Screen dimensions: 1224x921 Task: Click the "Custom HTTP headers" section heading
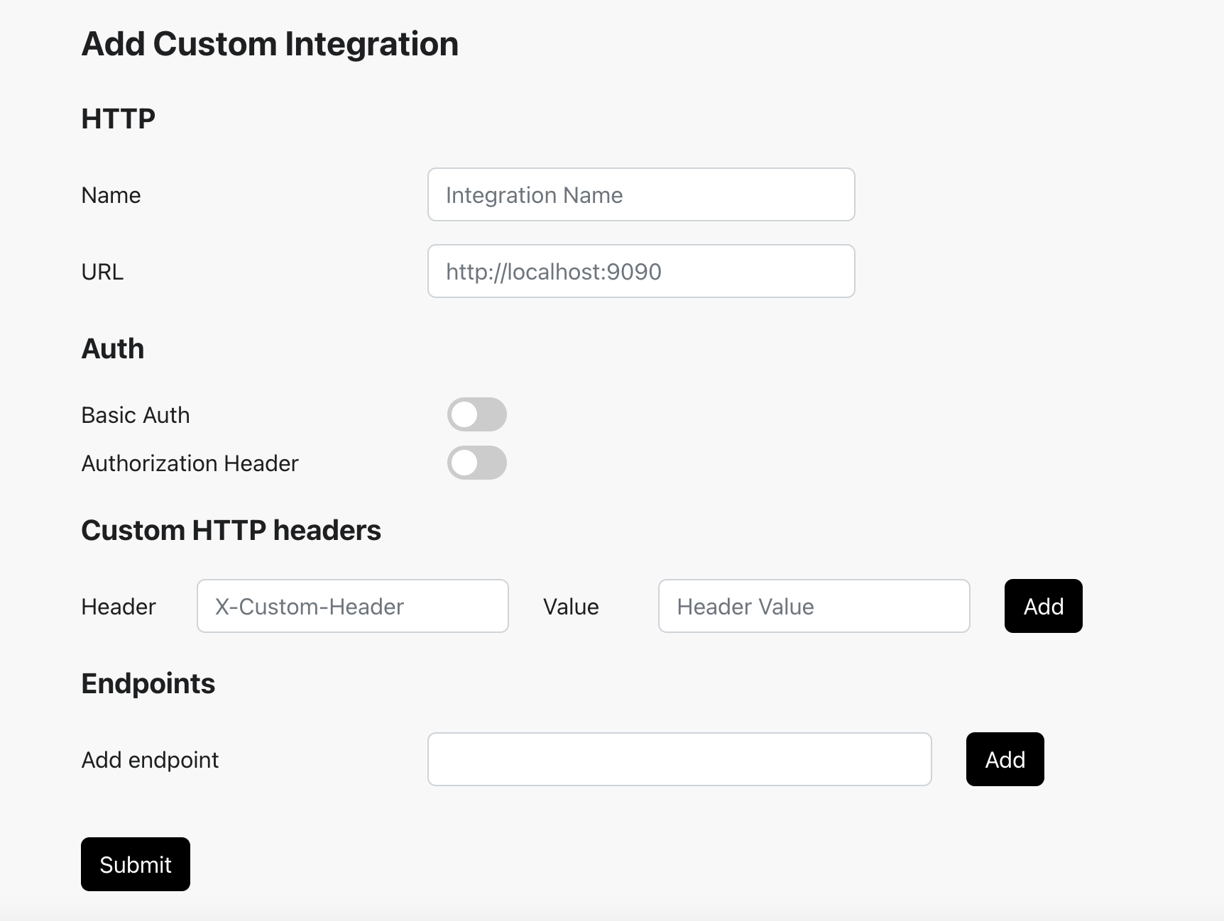(x=231, y=530)
